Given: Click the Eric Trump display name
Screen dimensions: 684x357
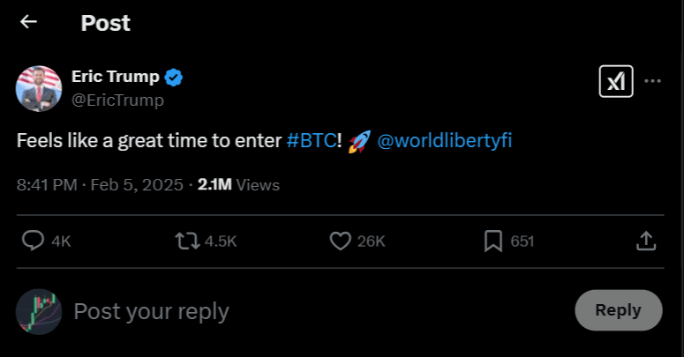Looking at the screenshot, I should click(116, 78).
